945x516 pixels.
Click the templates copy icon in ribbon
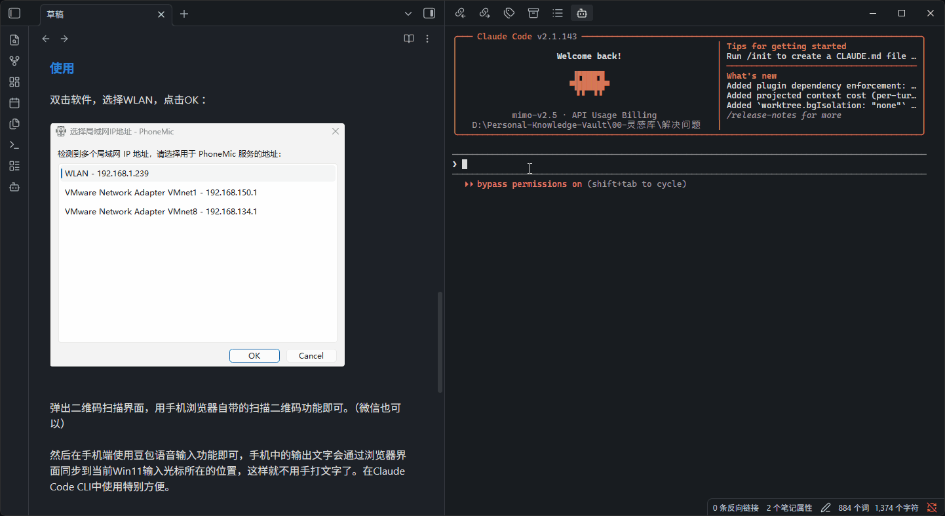(x=14, y=124)
